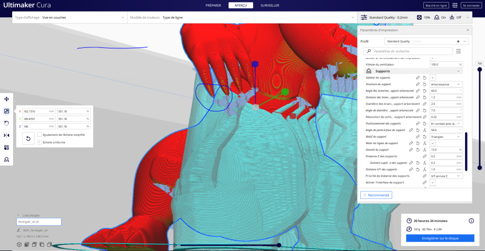The height and width of the screenshot is (251, 485).
Task: Switch to left side view cube icon
Action: (42, 245)
